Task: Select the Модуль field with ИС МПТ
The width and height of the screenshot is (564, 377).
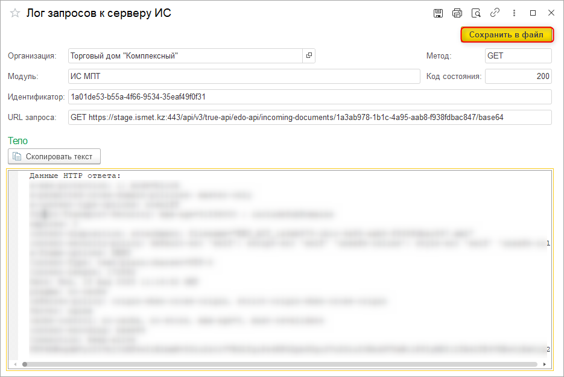Action: click(x=244, y=77)
